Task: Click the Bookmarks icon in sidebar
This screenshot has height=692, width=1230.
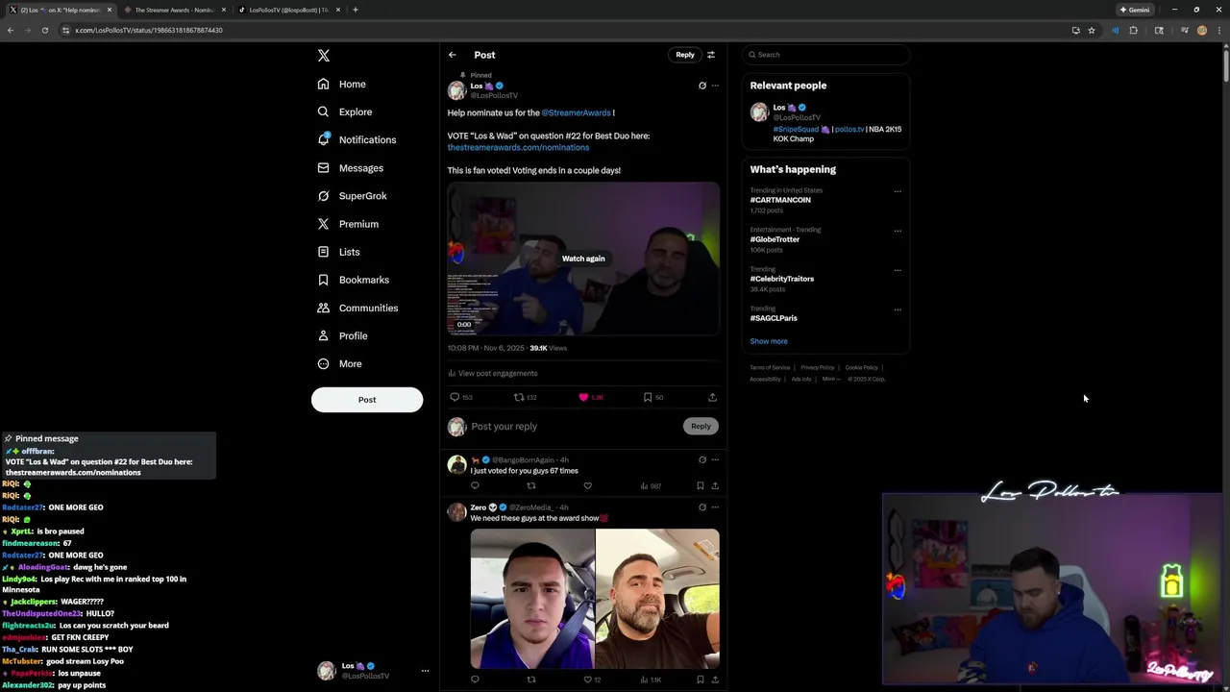Action: [x=323, y=280]
